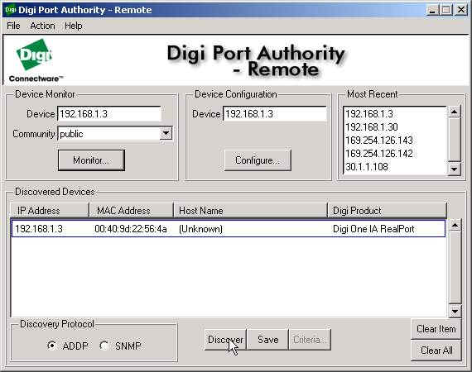Expand the Community dropdown
Viewport: 472px width, 372px height.
pyautogui.click(x=166, y=133)
